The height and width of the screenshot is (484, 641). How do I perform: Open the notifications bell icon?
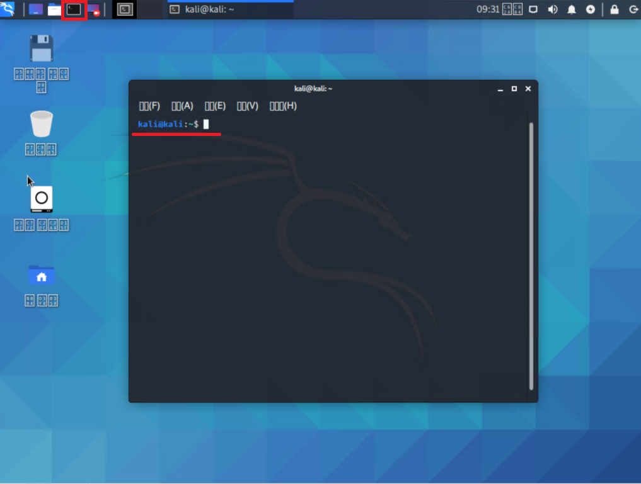coord(572,9)
